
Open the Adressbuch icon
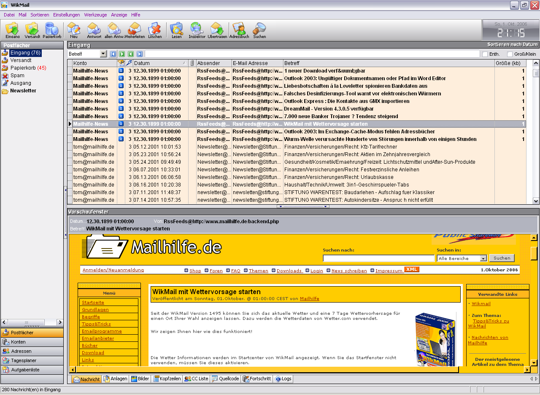point(239,30)
